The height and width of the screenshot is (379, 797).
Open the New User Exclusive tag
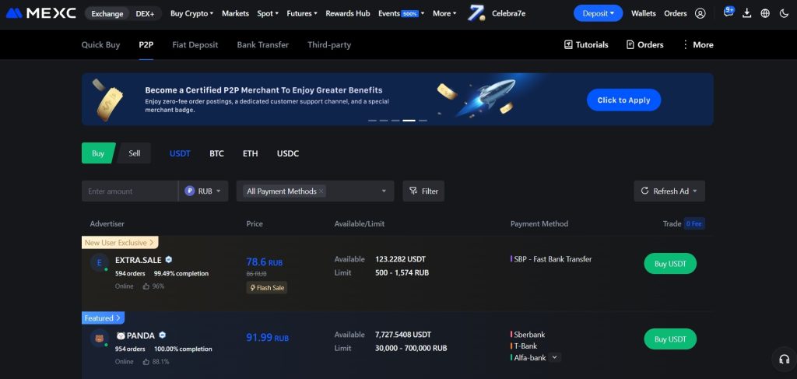pos(120,242)
